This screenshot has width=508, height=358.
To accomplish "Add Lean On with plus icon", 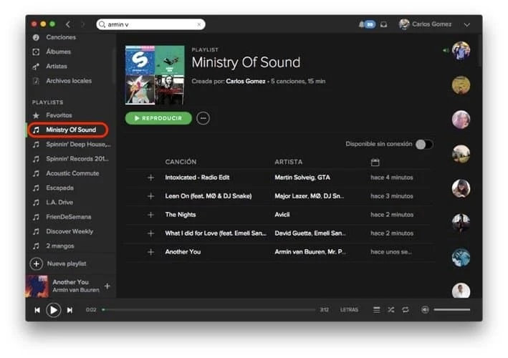I will 150,196.
